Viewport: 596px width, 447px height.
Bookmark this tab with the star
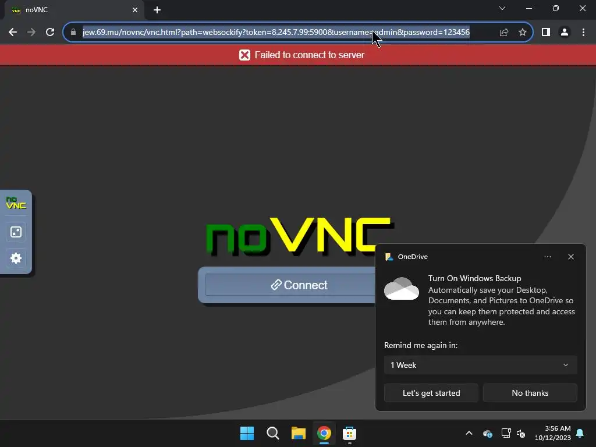click(523, 33)
